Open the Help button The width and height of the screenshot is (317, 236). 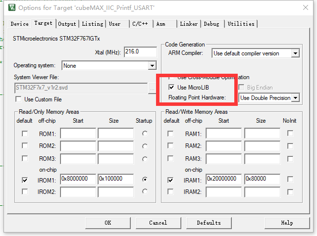coord(287,223)
